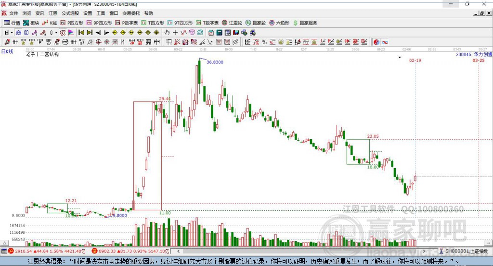Viewport: 493px width, 266px height.
Task: Click the 36.8300 peak price label
Action: click(215, 62)
